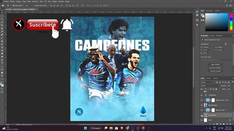Open the Archivo menu
The width and height of the screenshot is (234, 131).
pyautogui.click(x=6, y=1)
